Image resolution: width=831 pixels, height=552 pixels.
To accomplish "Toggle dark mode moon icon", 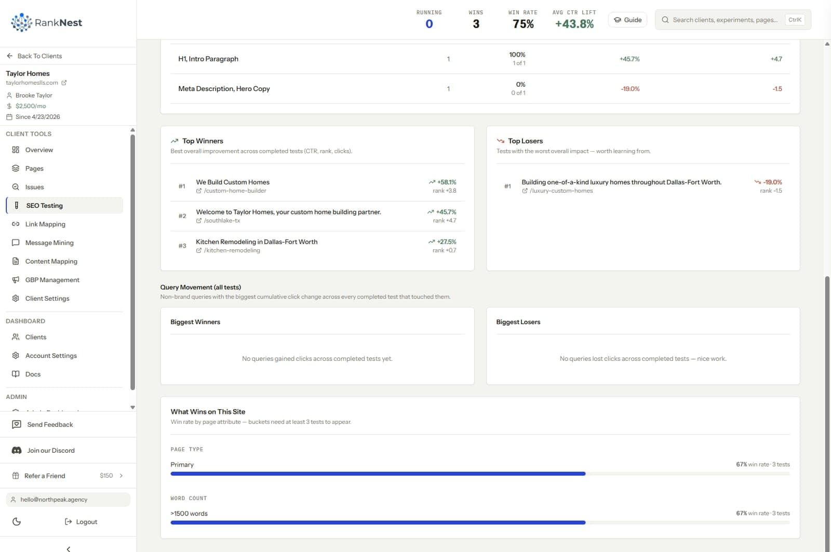I will click(17, 522).
